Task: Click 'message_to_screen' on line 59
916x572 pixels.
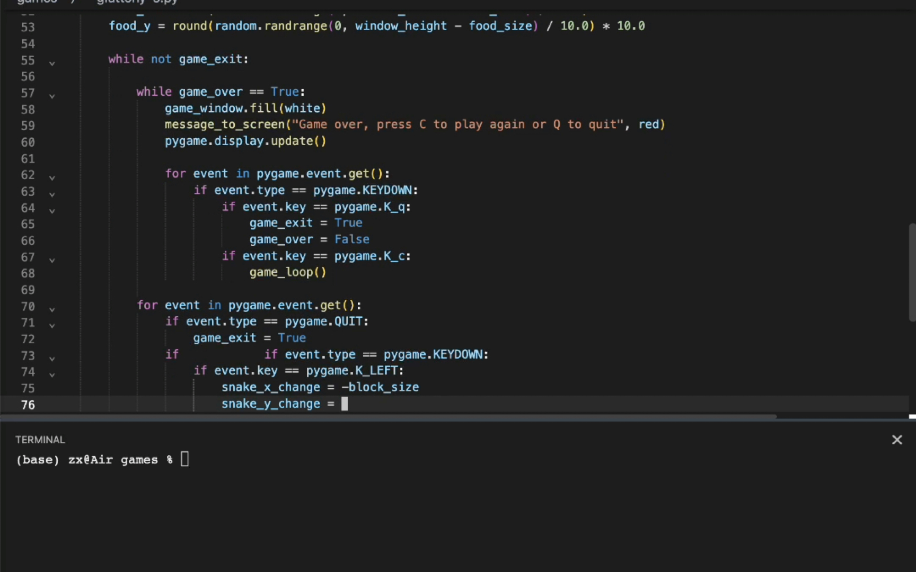Action: pos(225,124)
